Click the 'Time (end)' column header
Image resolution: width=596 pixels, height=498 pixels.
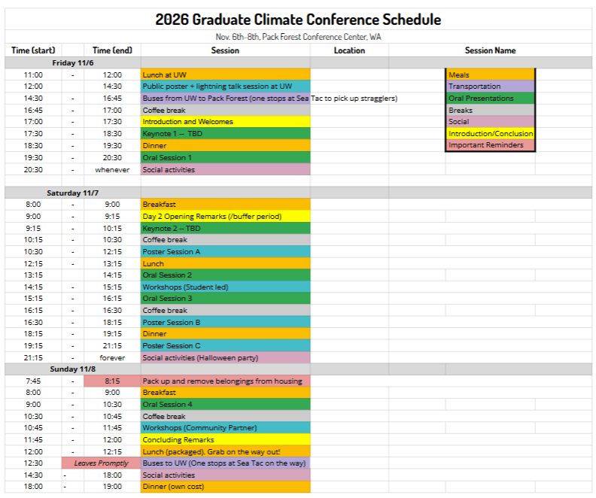click(112, 50)
